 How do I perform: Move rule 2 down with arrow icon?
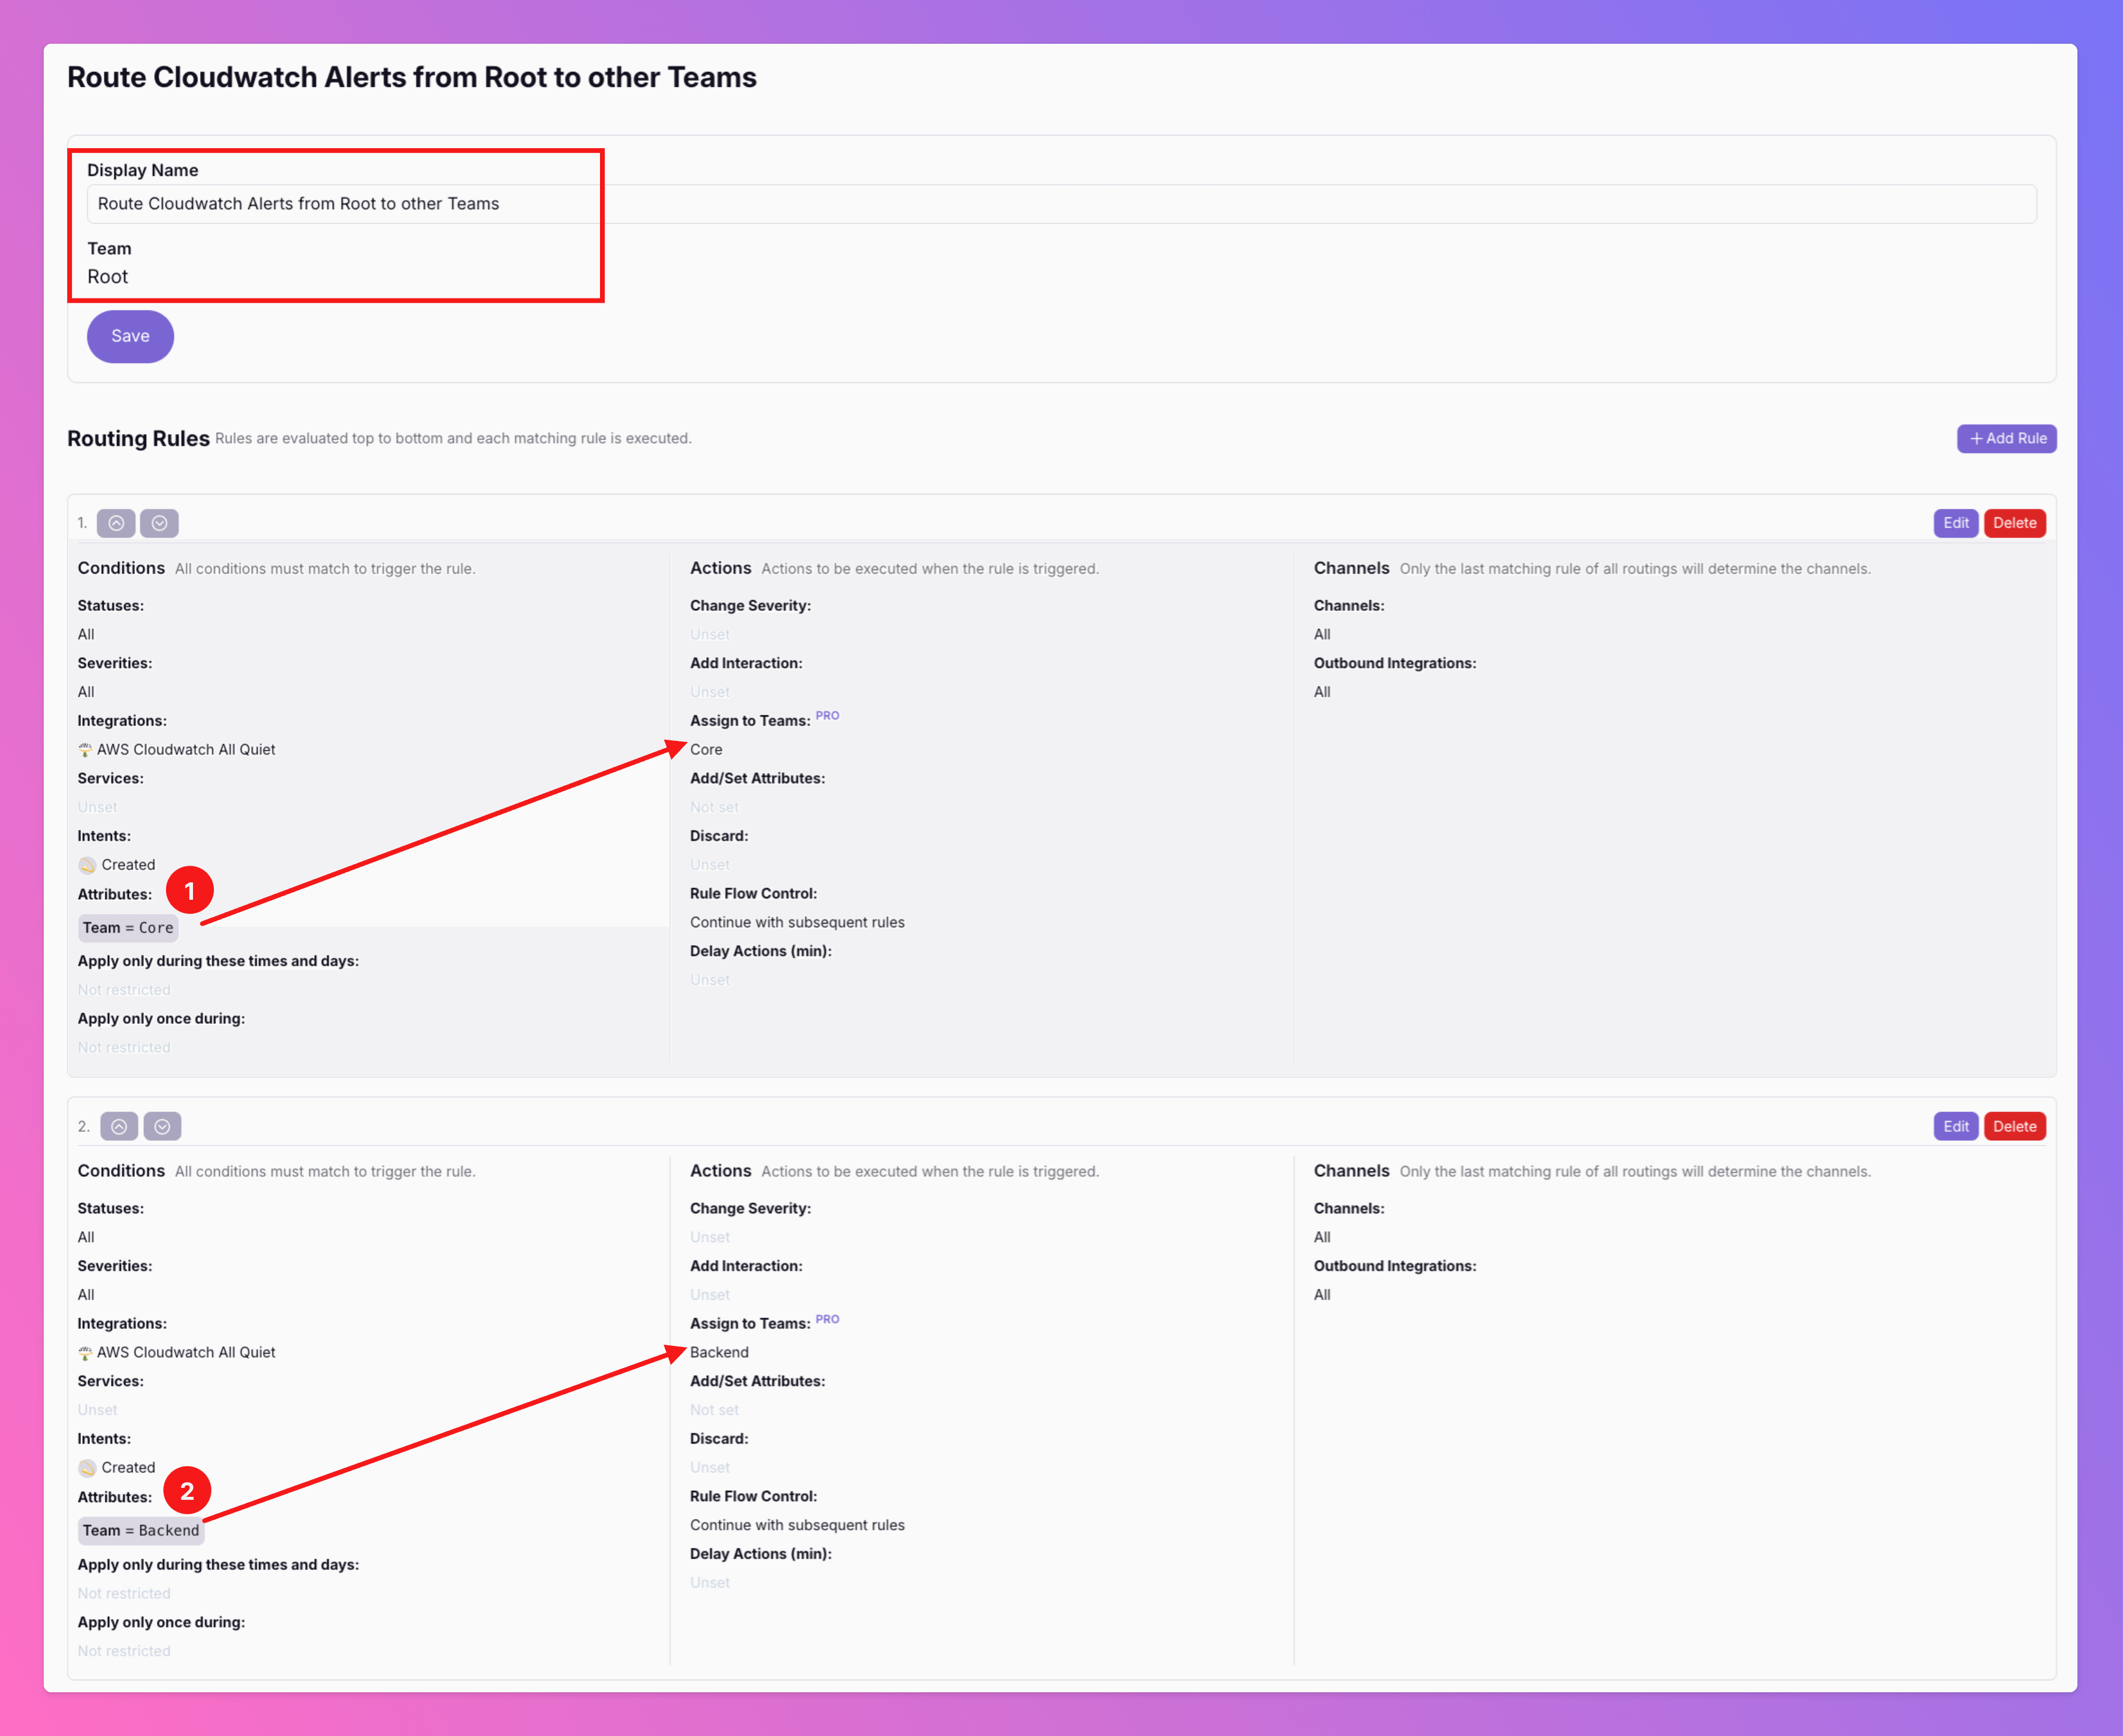(x=162, y=1126)
